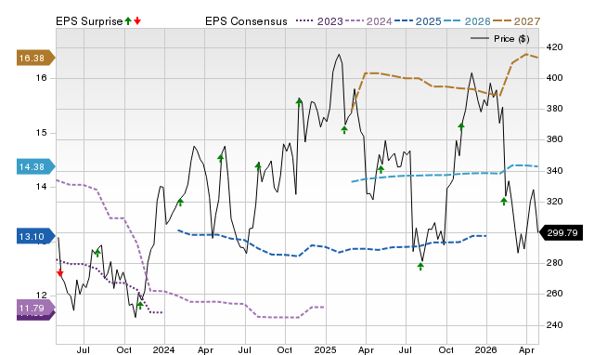The width and height of the screenshot is (594, 355).
Task: Click the 420 price axis label
Action: click(x=554, y=47)
